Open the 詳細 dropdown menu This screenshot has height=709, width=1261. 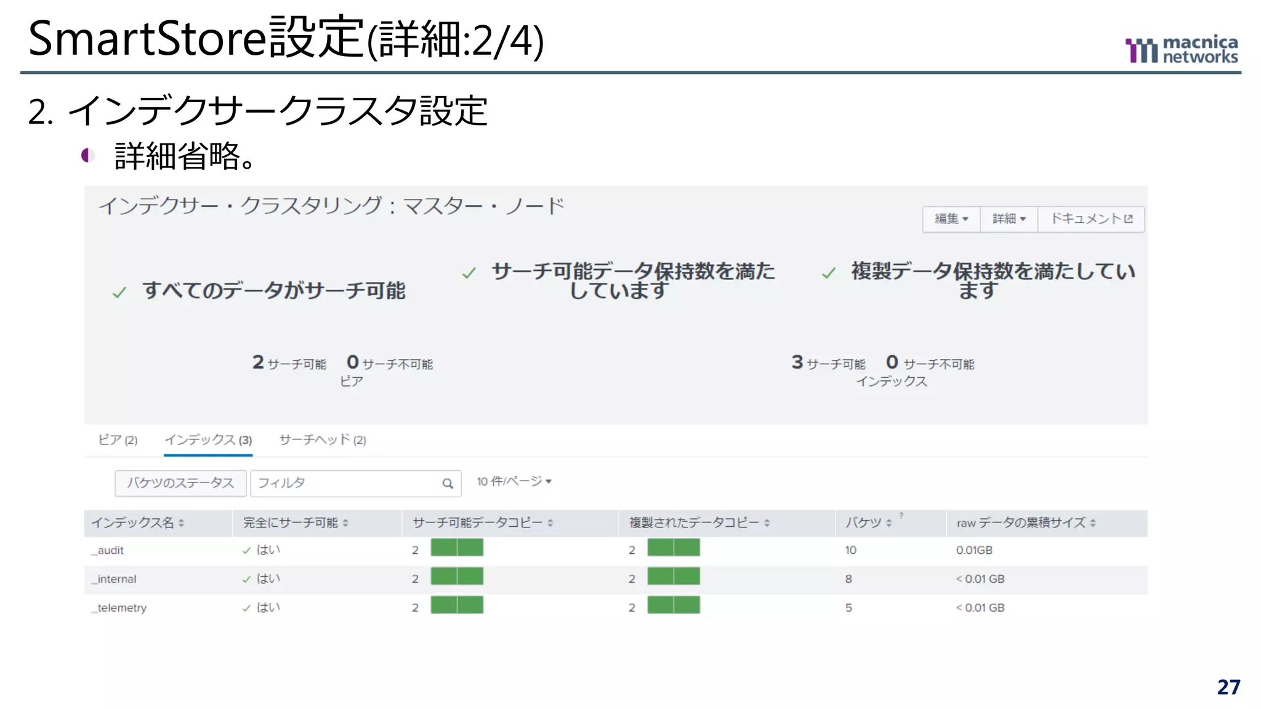[1009, 219]
